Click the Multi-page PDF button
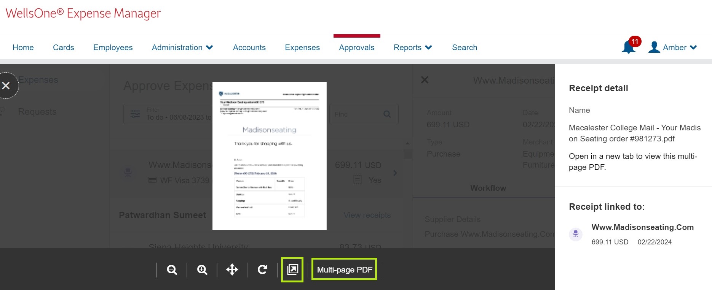Screen dimensions: 712x290 pyautogui.click(x=344, y=270)
